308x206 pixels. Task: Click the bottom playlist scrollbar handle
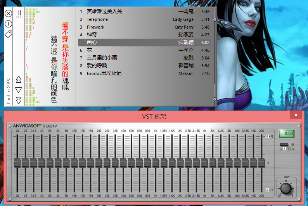(x=215, y=99)
